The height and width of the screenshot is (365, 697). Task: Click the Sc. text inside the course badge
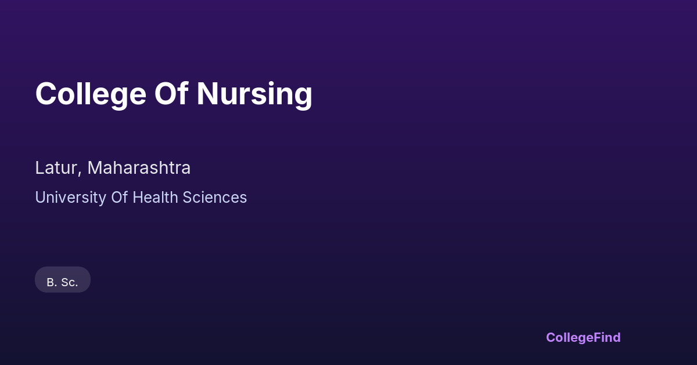pyautogui.click(x=70, y=282)
